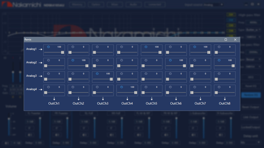Click the Analog1 input row label

[31, 49]
